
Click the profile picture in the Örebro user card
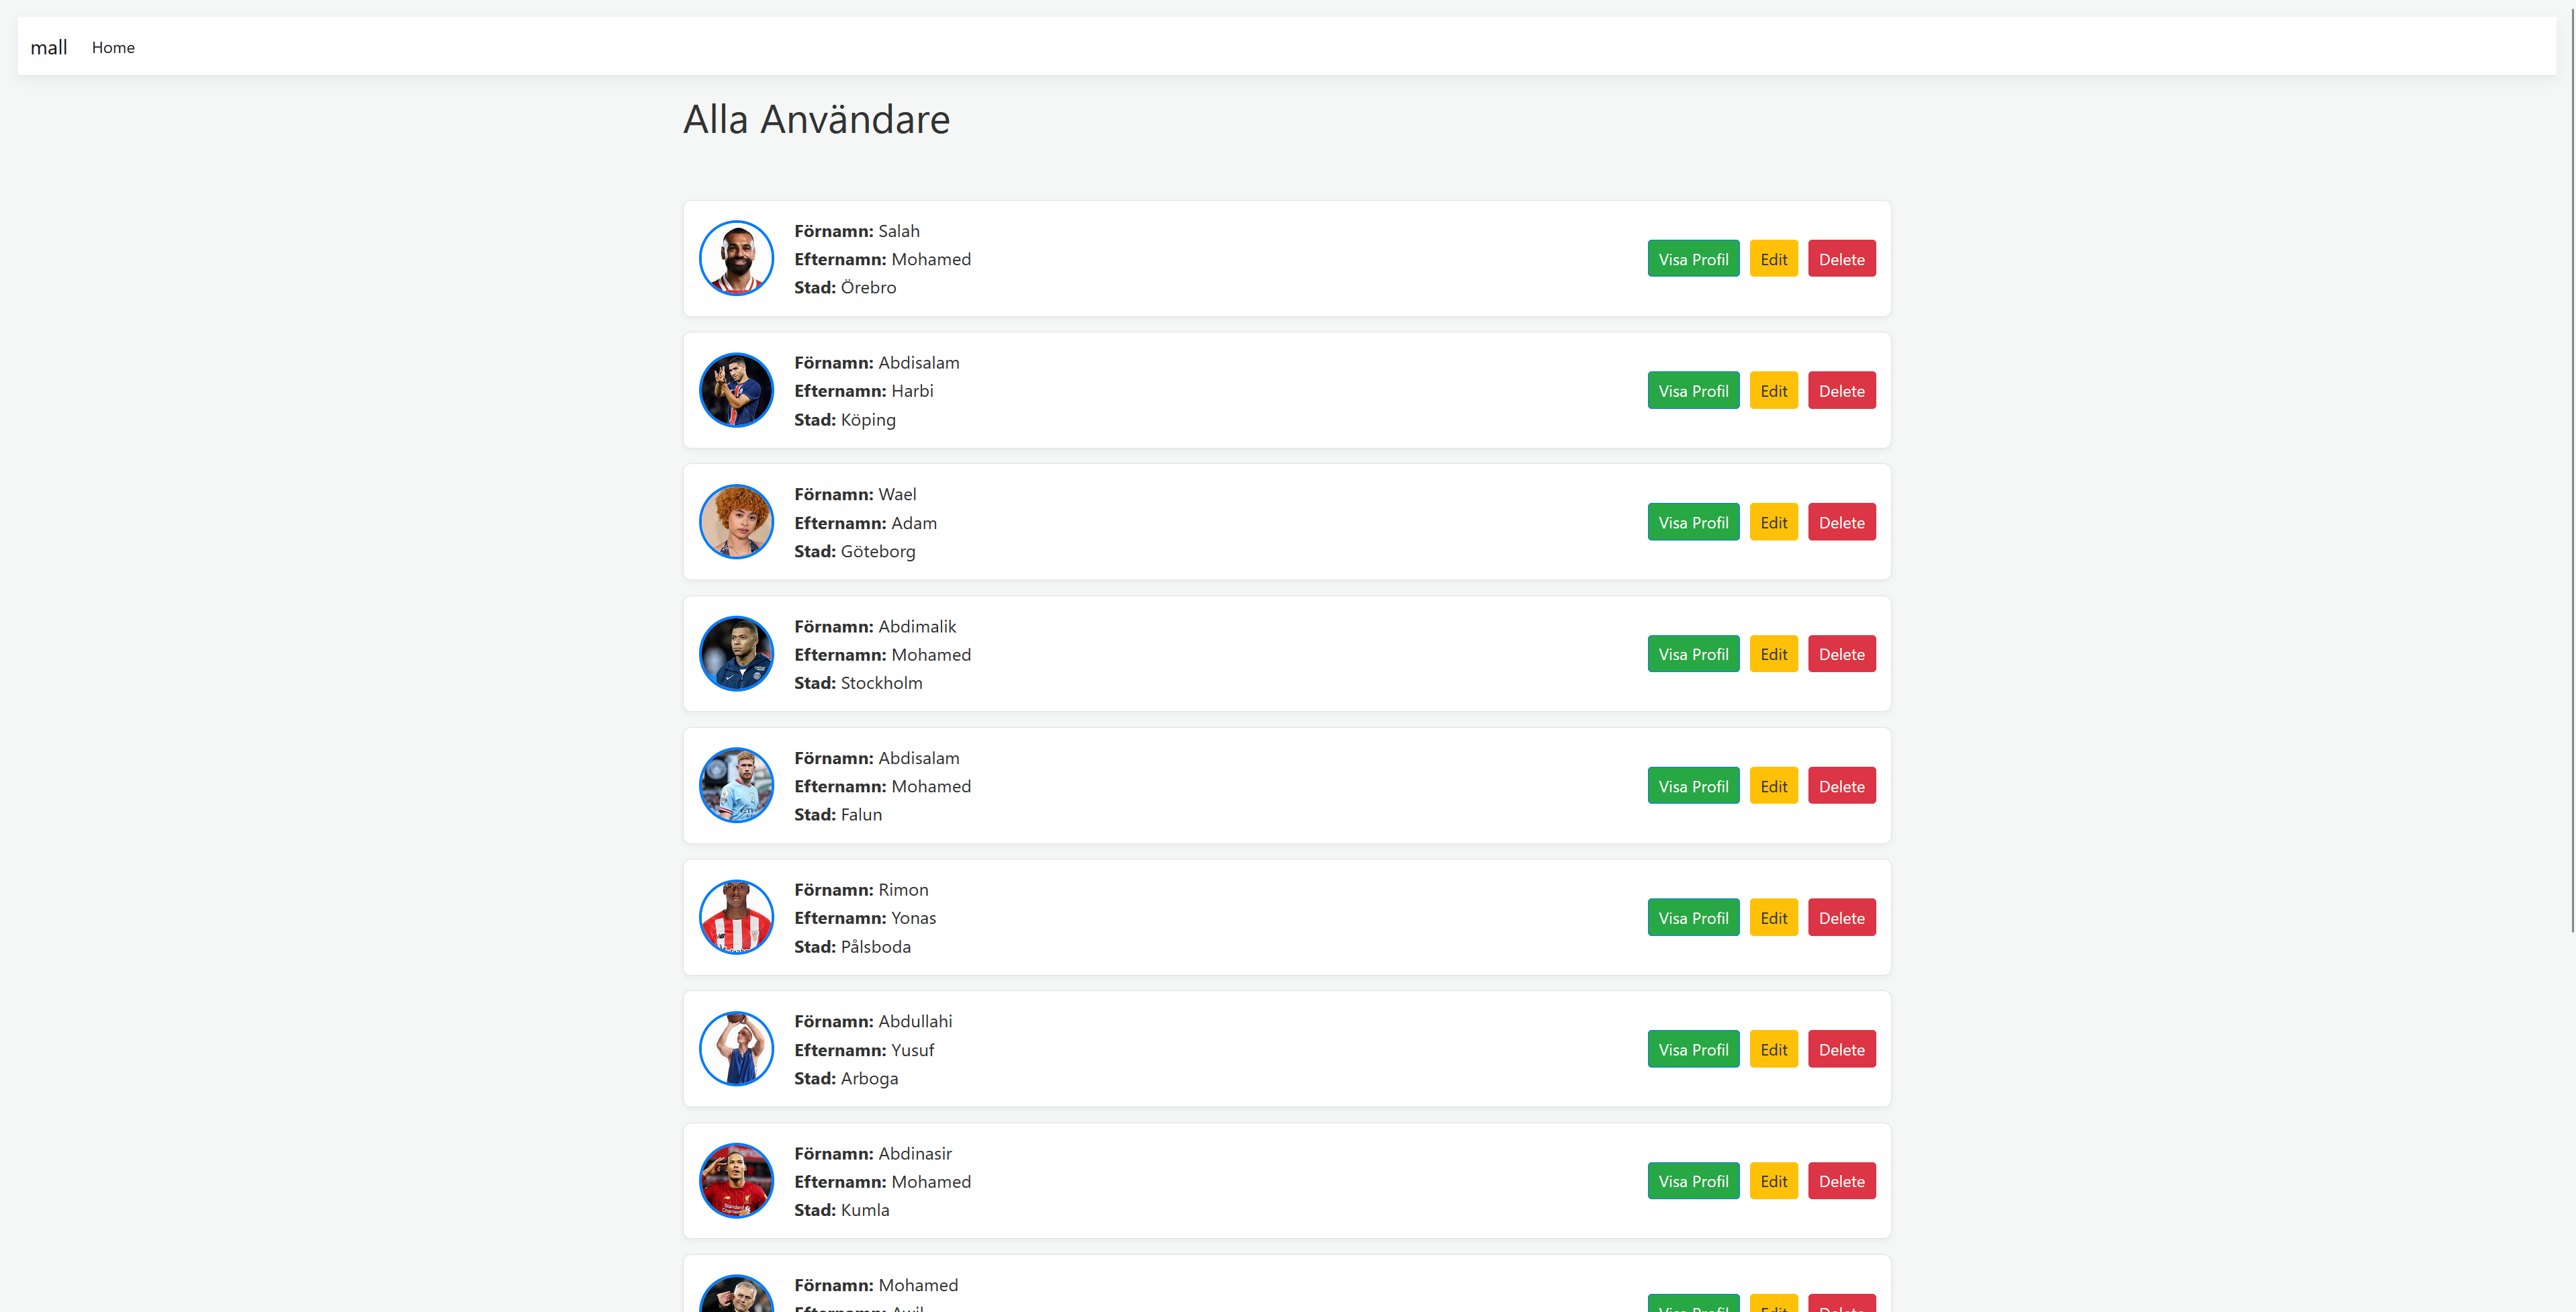[736, 258]
